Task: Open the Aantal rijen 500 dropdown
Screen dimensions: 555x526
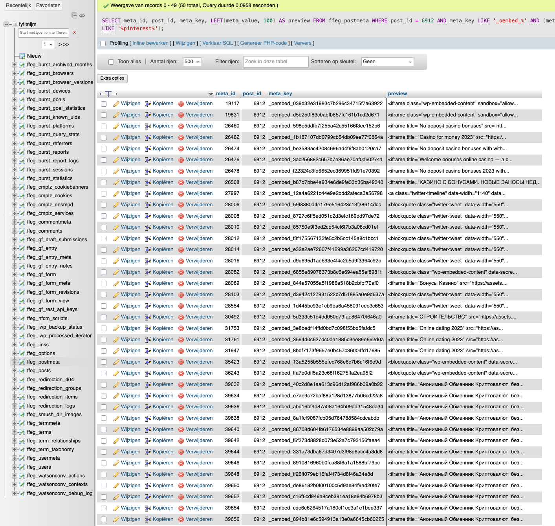Action: 192,62
